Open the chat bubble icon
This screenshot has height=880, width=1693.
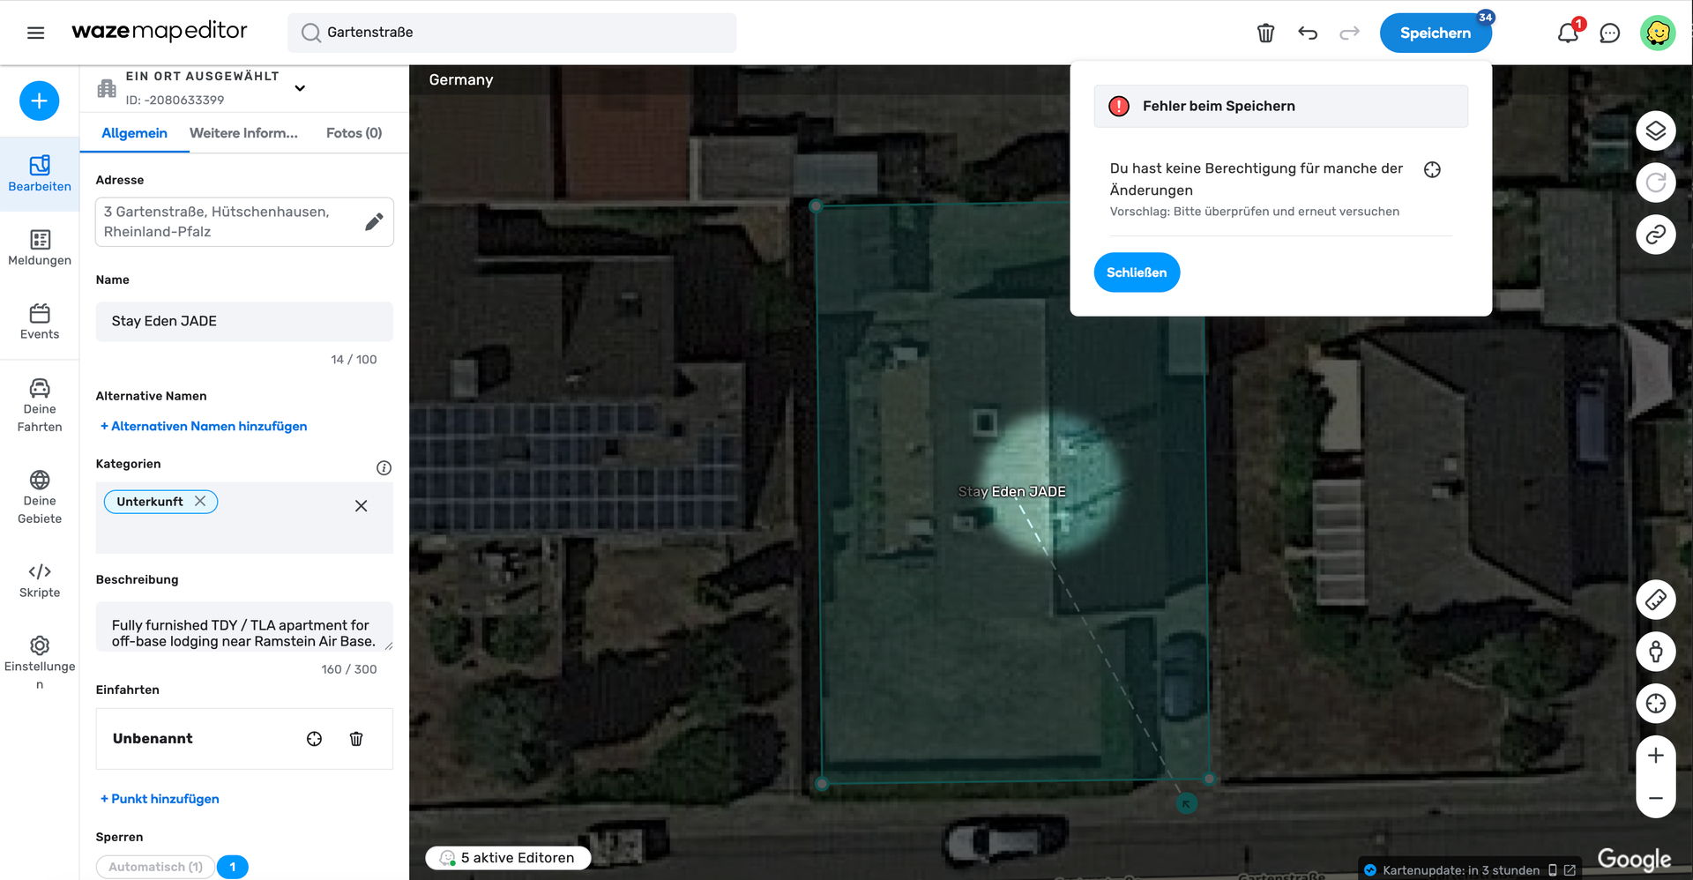click(x=1609, y=34)
